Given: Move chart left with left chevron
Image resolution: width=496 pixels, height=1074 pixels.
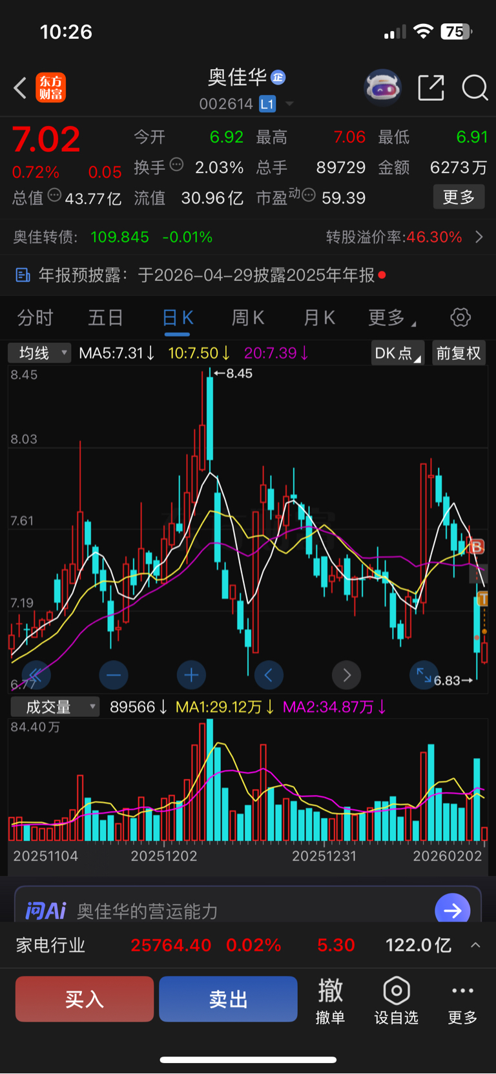Looking at the screenshot, I should 269,676.
